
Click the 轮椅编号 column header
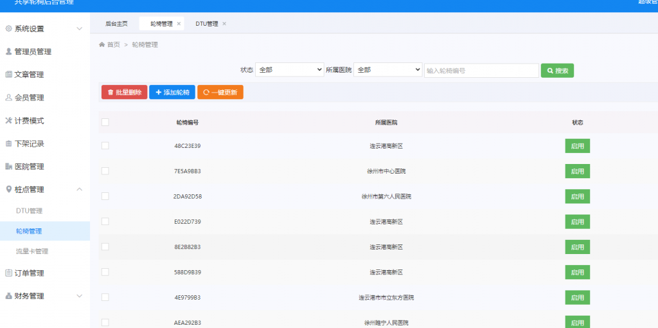point(188,123)
